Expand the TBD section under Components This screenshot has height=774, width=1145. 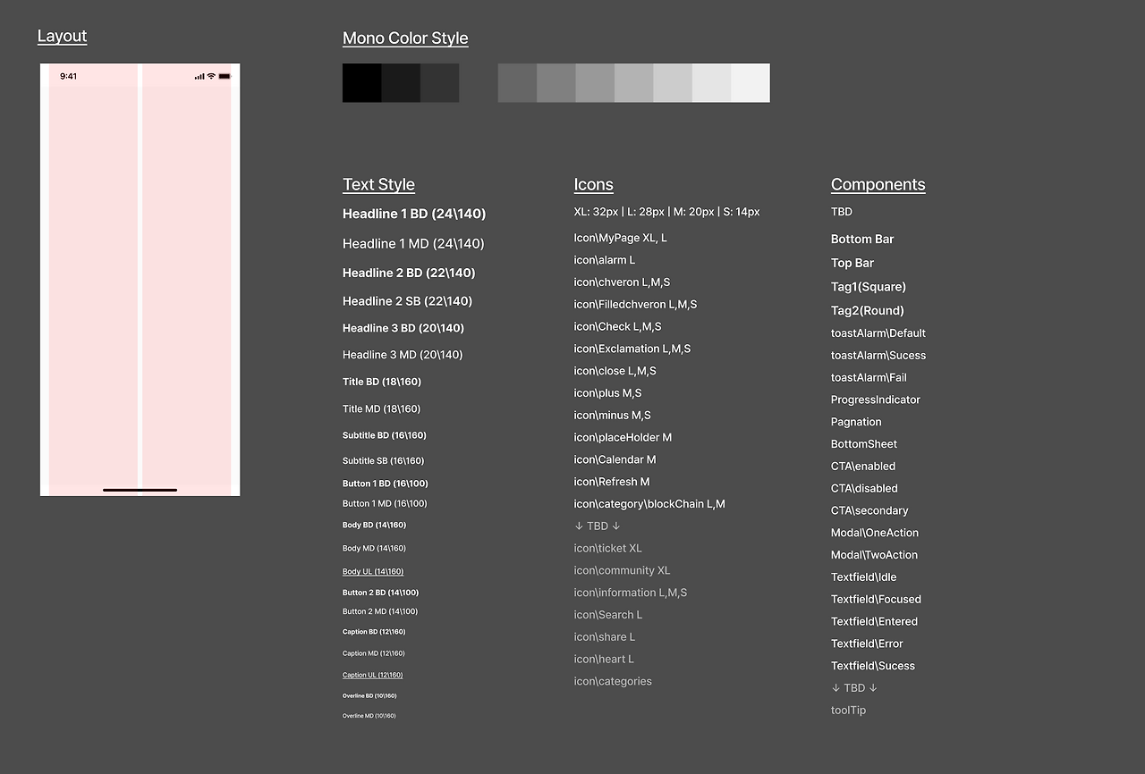pyautogui.click(x=853, y=687)
